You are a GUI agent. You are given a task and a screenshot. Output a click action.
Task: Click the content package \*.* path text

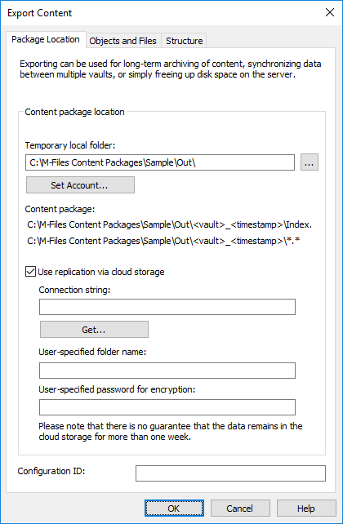click(163, 241)
